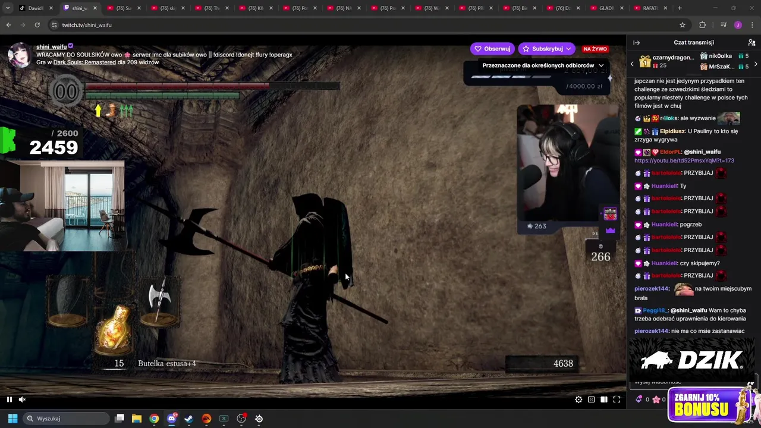The height and width of the screenshot is (428, 761).
Task: Click czarnydragon top gifter entry
Action: tap(666, 61)
